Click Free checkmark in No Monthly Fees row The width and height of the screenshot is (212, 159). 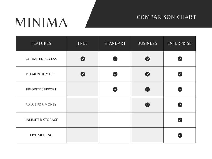pyautogui.click(x=83, y=74)
